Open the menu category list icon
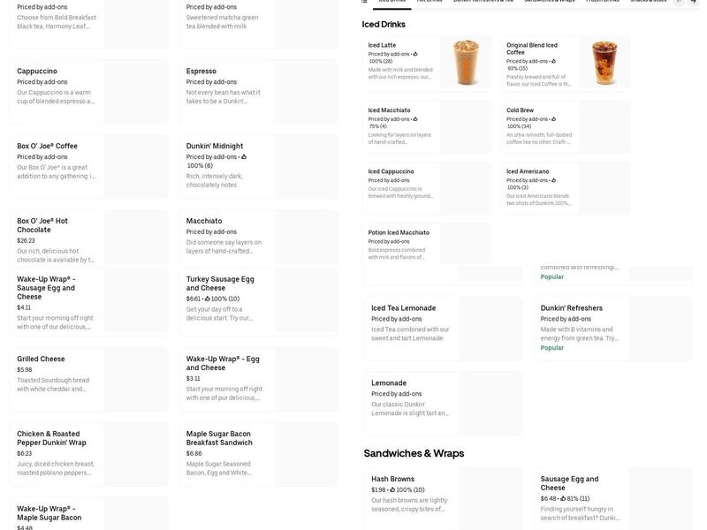This screenshot has width=707, height=530. click(x=365, y=2)
